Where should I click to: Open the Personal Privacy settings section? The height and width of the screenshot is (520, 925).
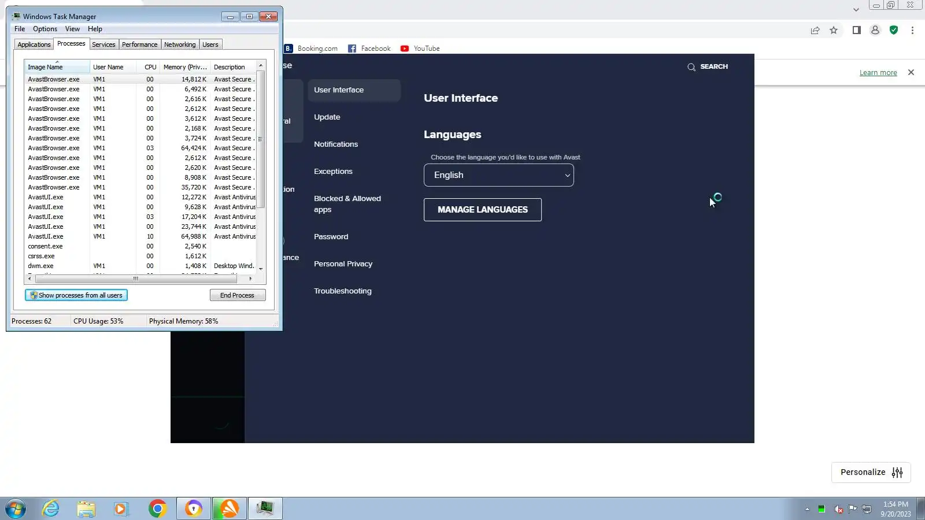343,264
